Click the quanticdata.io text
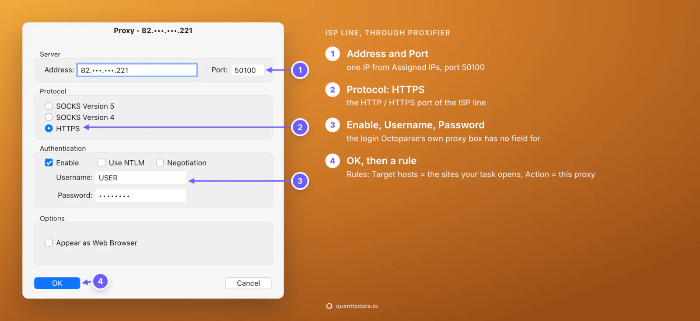Viewport: 700px width, 321px height. tap(357, 306)
